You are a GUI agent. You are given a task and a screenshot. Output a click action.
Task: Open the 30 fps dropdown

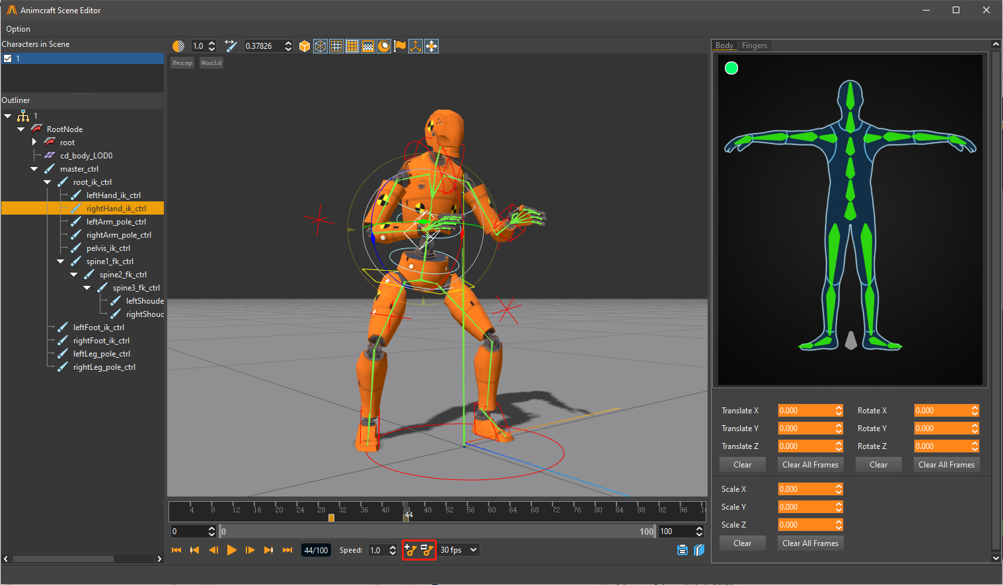[459, 550]
